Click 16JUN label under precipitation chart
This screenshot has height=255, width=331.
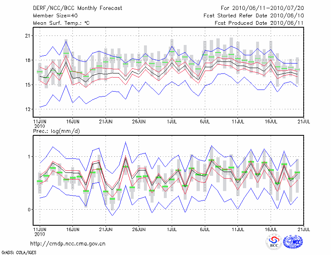pyautogui.click(x=73, y=228)
